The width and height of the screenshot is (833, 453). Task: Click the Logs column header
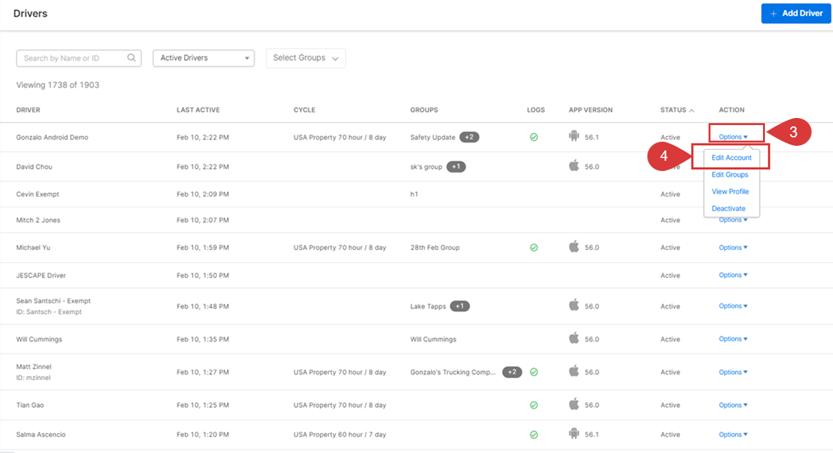(x=535, y=110)
